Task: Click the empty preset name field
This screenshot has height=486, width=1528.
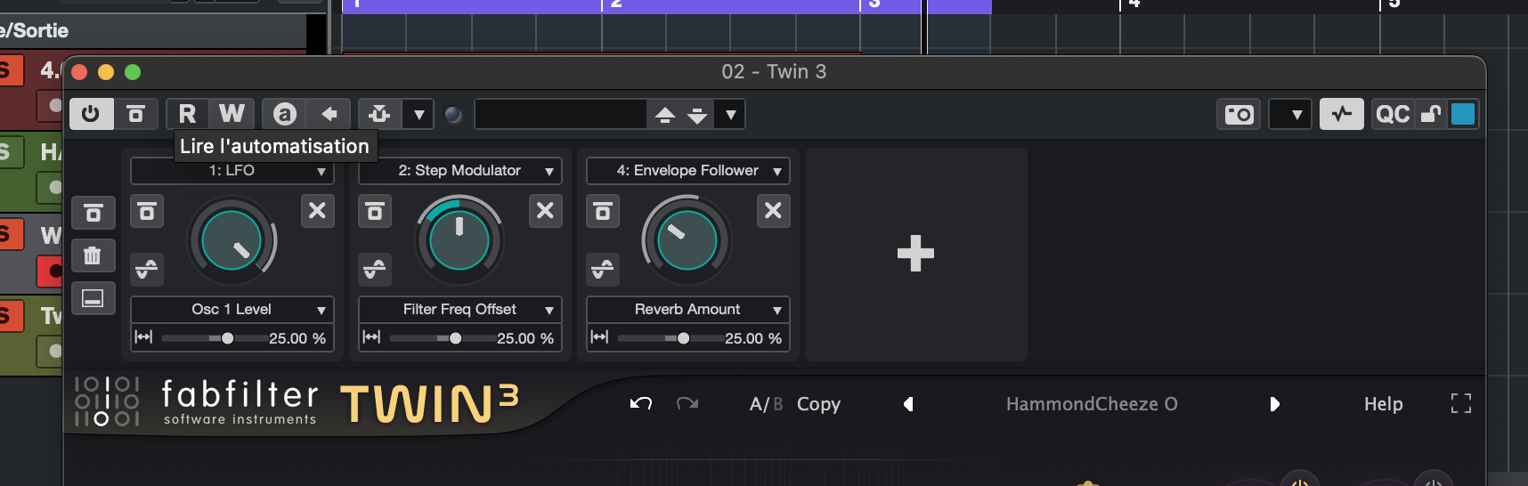Action: pyautogui.click(x=560, y=114)
